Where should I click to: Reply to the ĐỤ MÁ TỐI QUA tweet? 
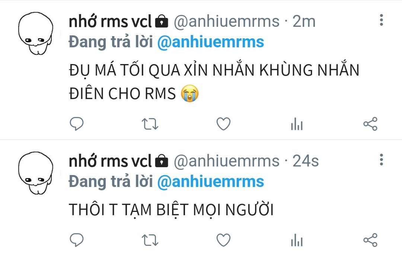[76, 124]
